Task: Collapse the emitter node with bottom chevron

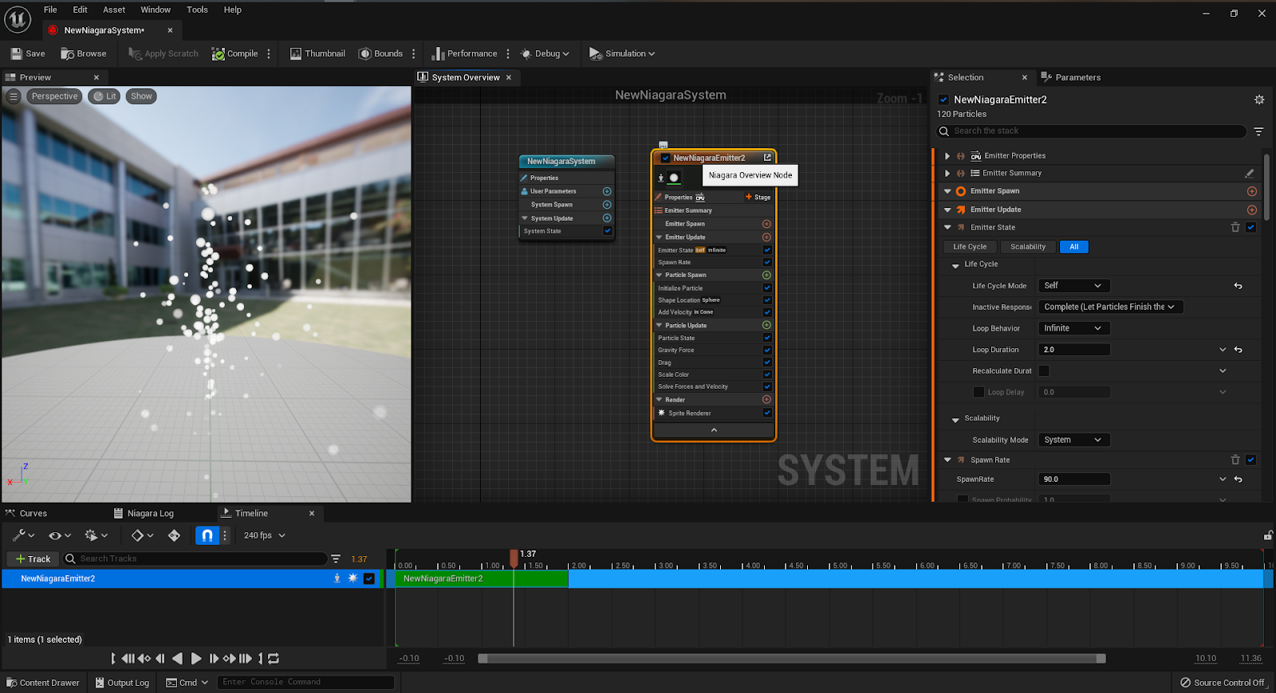Action: click(x=714, y=430)
